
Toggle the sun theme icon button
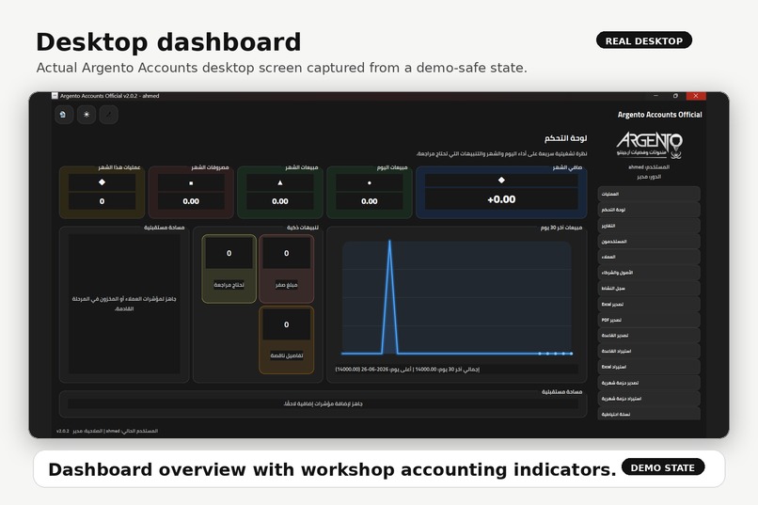coord(87,115)
